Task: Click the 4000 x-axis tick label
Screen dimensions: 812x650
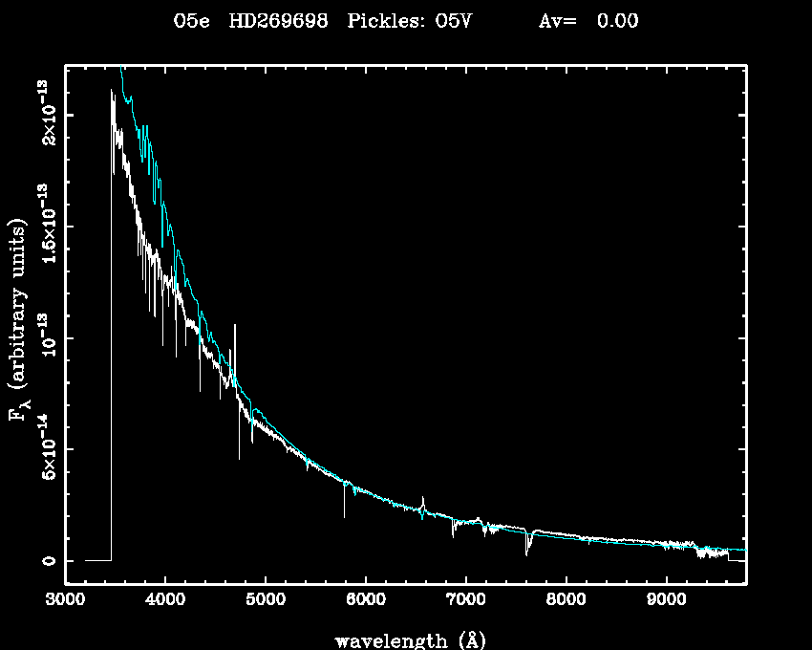Action: 165,599
